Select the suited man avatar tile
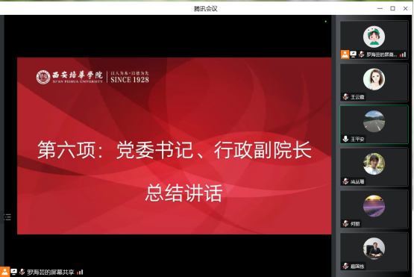Image resolution: width=414 pixels, height=277 pixels. [374, 248]
